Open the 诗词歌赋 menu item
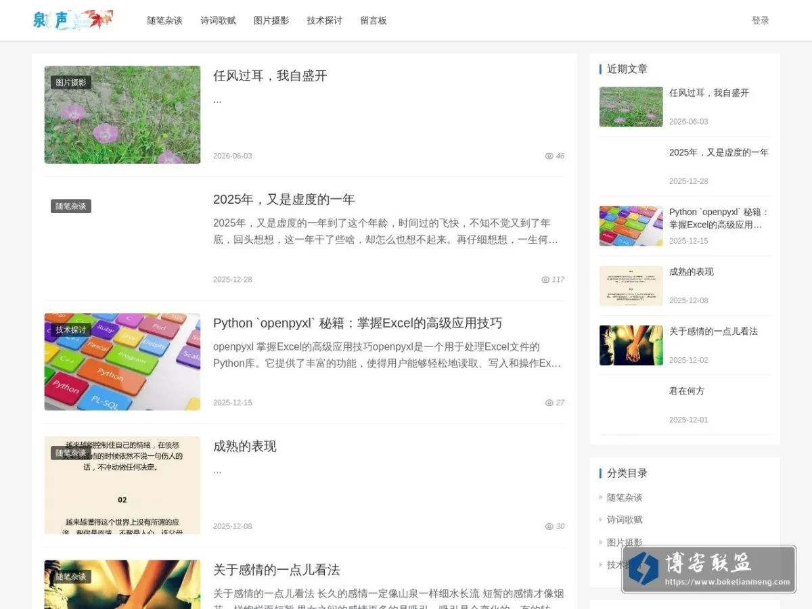This screenshot has width=812, height=609. [x=218, y=20]
